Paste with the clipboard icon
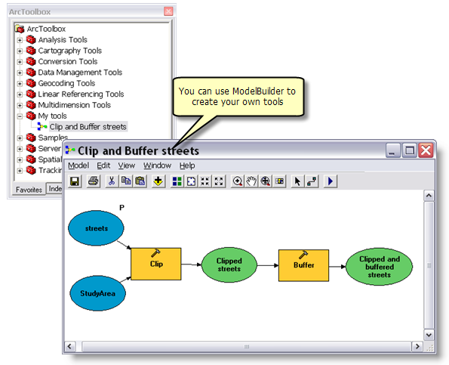The image size is (449, 365). 140,181
